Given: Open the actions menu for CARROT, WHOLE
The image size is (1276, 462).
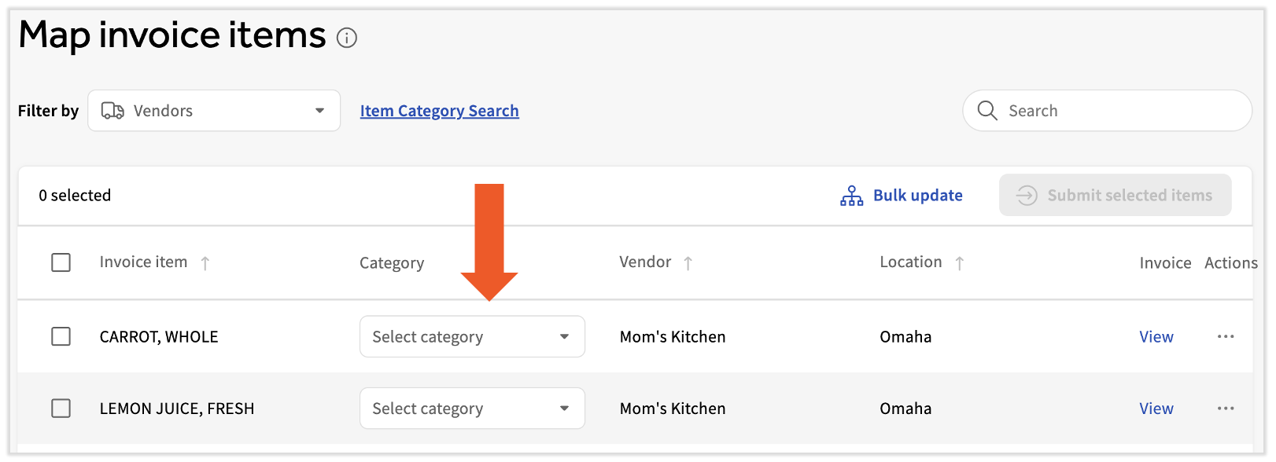Looking at the screenshot, I should (x=1226, y=336).
